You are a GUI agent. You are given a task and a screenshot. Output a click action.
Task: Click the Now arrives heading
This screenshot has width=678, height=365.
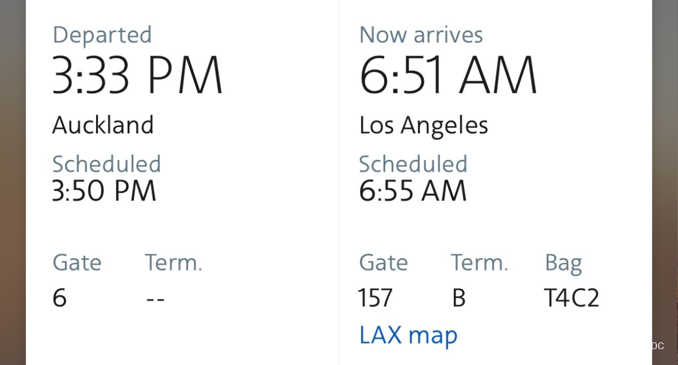tap(421, 35)
